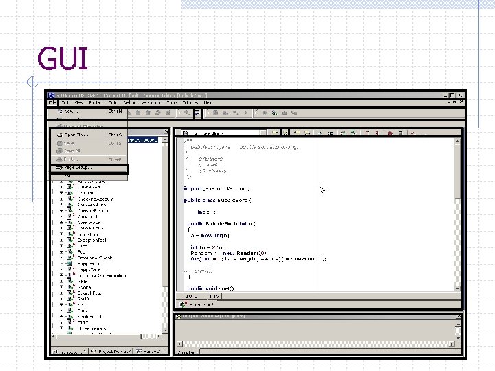This screenshot has width=495, height=371.
Task: Select Foo in the explorer tree
Action: tap(81, 252)
